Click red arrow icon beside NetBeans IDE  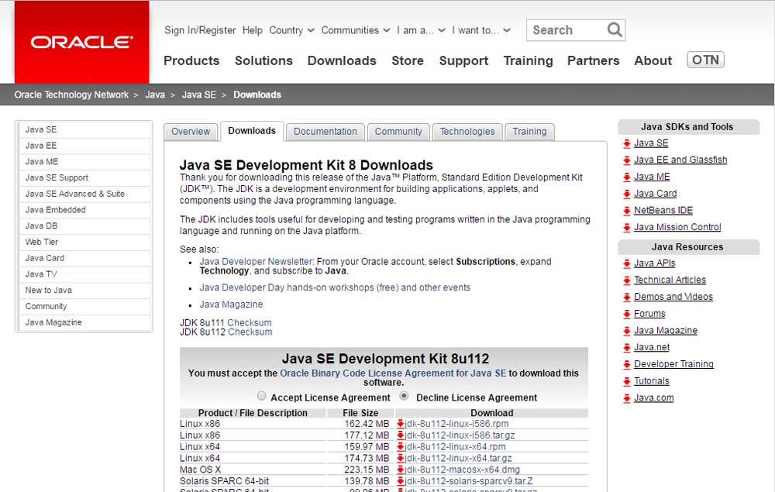point(626,211)
